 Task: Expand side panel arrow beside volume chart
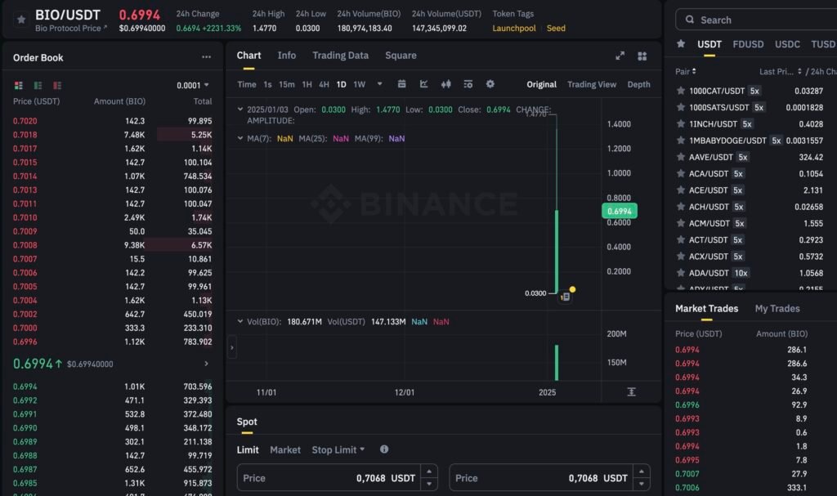(x=231, y=347)
